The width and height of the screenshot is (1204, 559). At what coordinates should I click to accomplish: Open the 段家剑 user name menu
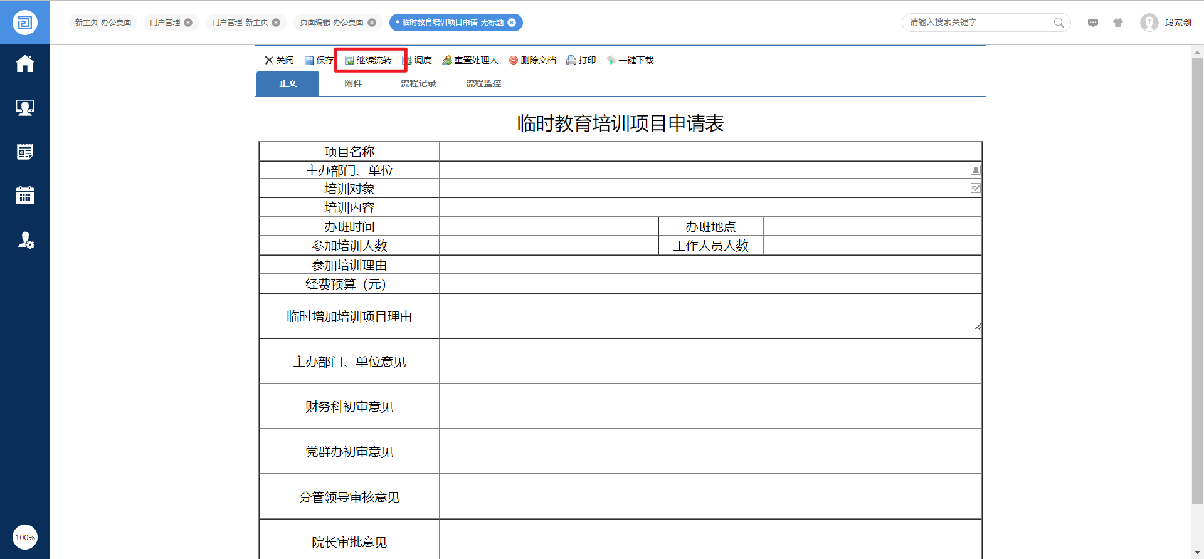tap(1178, 23)
